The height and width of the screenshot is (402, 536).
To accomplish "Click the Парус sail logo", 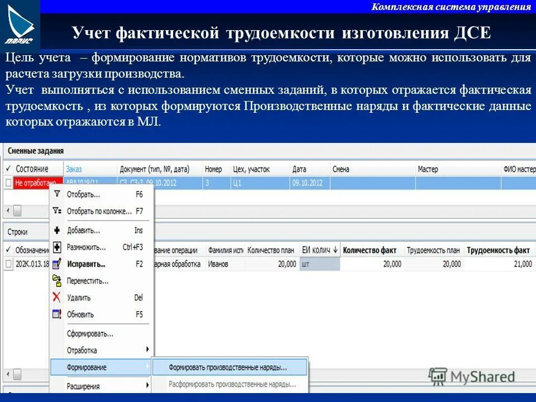I will (20, 24).
